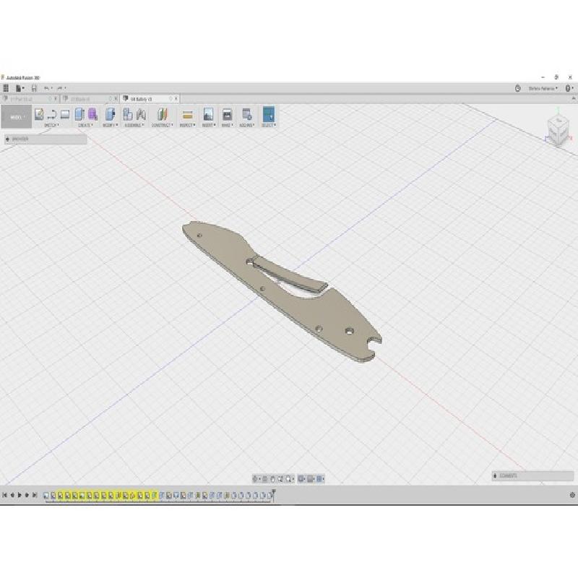Select the knife handle body in viewport
578x578 pixels.
(x=282, y=293)
